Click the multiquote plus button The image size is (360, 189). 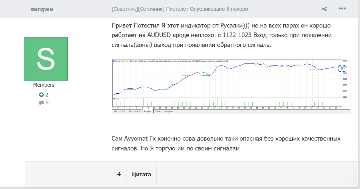pos(119,174)
